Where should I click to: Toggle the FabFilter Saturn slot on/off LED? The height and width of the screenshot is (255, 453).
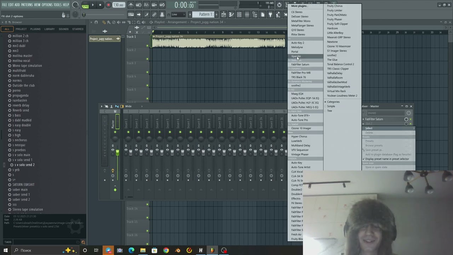[x=411, y=119]
